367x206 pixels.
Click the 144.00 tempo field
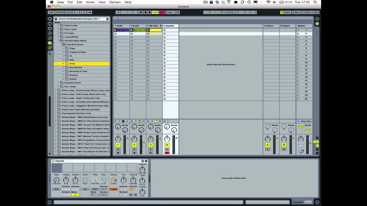[59, 12]
